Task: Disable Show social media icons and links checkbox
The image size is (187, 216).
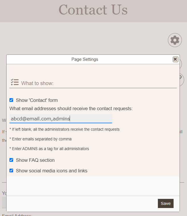Action: [x=11, y=171]
